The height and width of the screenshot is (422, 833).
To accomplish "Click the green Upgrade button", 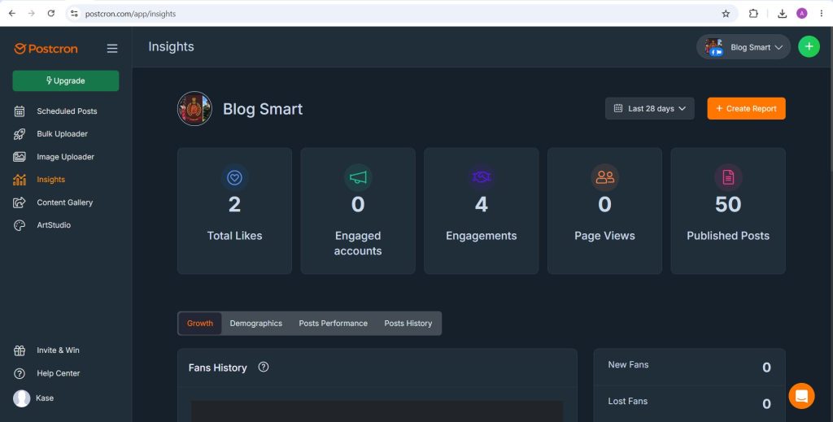I will [66, 80].
